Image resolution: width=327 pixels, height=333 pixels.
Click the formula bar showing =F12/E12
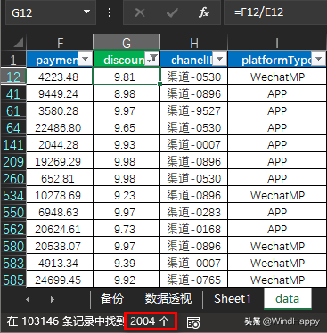pos(274,12)
